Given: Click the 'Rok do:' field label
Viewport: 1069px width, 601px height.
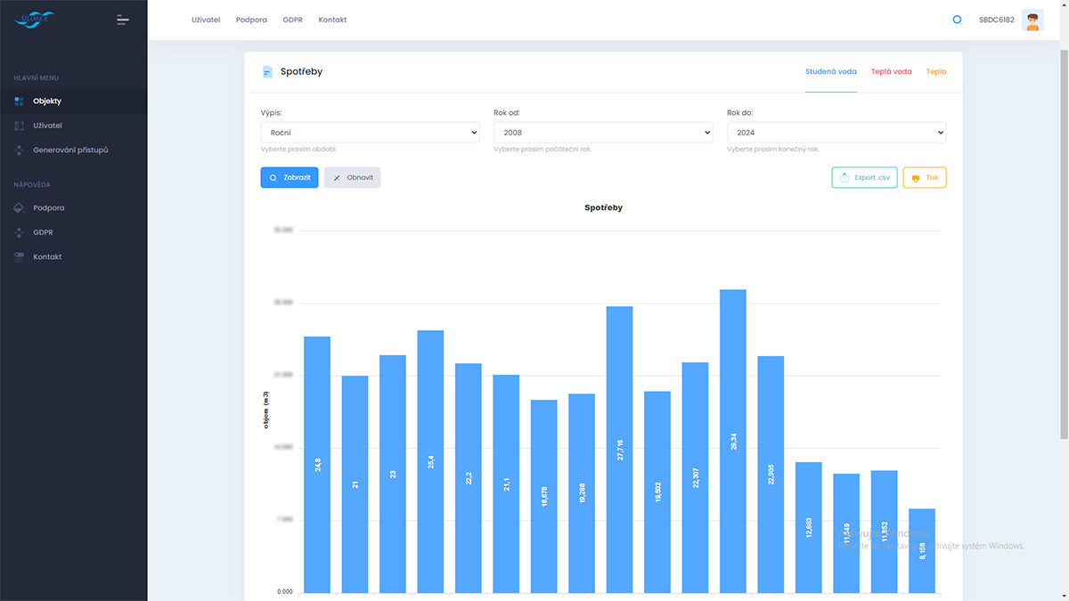Looking at the screenshot, I should (740, 113).
